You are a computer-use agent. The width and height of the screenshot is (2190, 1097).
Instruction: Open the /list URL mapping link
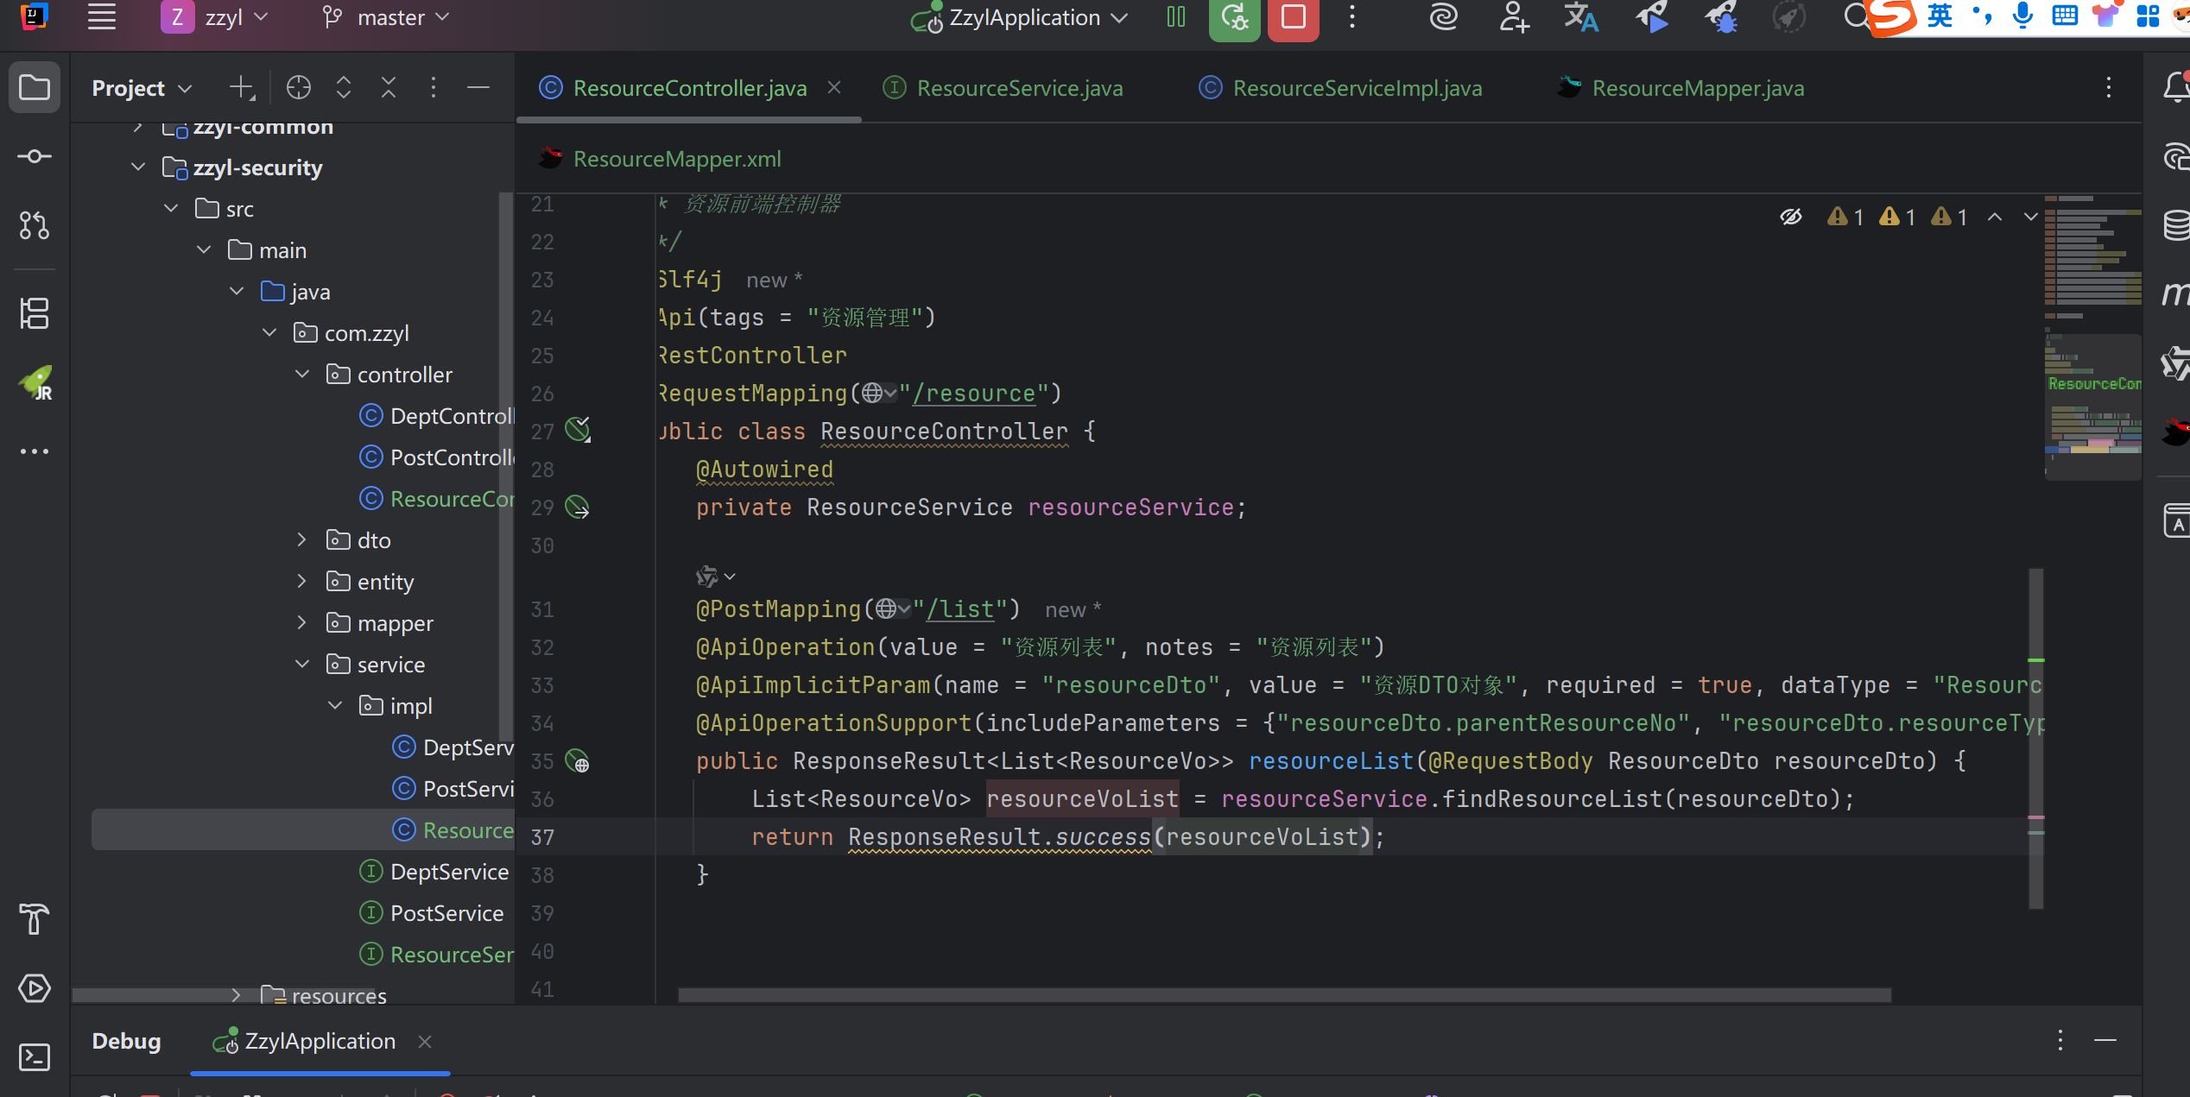[960, 609]
